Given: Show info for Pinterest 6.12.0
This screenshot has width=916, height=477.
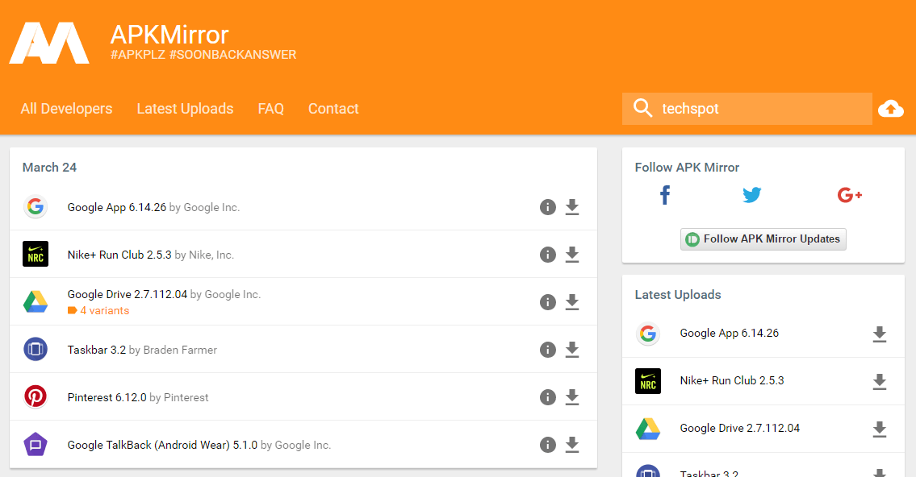Looking at the screenshot, I should [547, 397].
